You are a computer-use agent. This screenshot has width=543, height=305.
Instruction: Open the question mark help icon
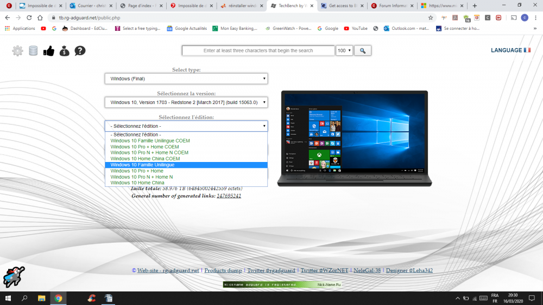pos(80,51)
